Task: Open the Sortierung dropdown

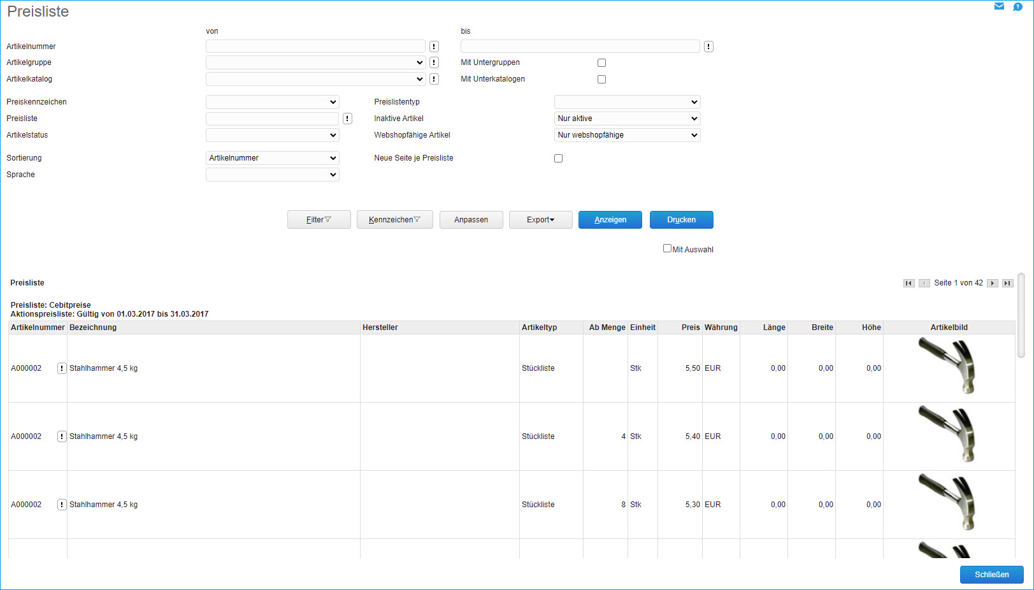Action: click(272, 158)
